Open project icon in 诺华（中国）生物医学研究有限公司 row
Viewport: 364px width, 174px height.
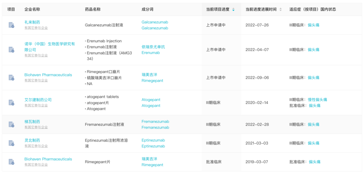click(11, 50)
